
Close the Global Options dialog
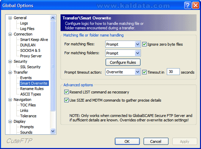pos(196,6)
